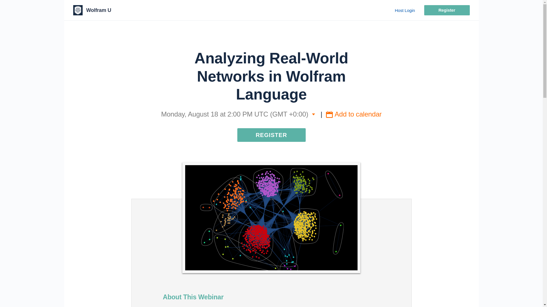
Task: Click the large green REGISTER button
Action: pyautogui.click(x=271, y=135)
